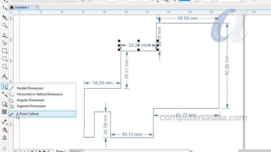Select the Polygon tool
The height and width of the screenshot is (152, 271).
(4, 66)
